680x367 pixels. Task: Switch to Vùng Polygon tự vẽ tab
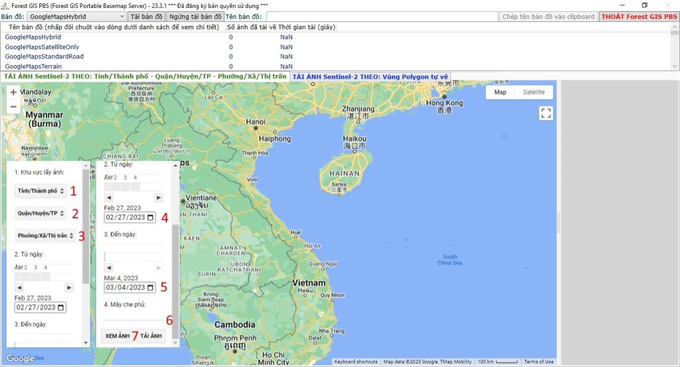pyautogui.click(x=371, y=77)
